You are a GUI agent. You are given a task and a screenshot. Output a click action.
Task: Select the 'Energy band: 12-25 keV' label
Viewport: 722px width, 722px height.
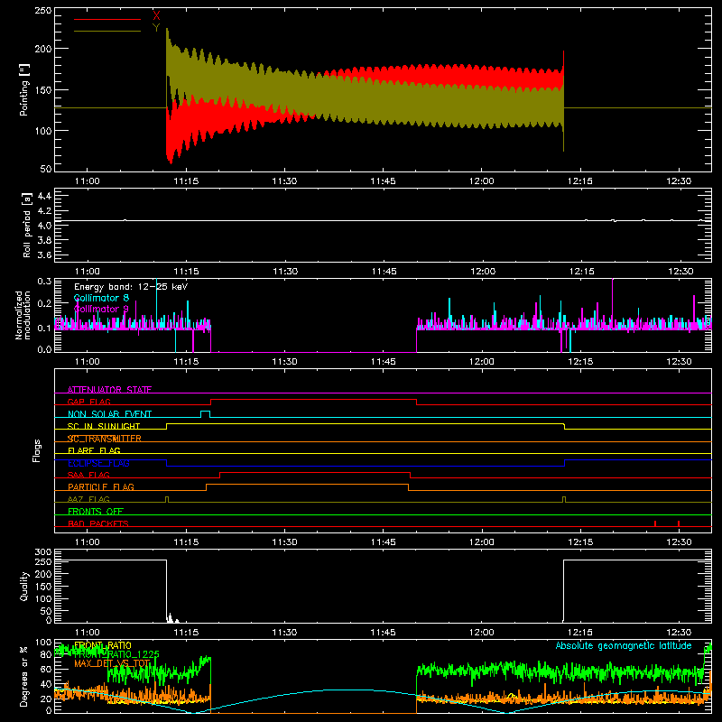tap(131, 287)
